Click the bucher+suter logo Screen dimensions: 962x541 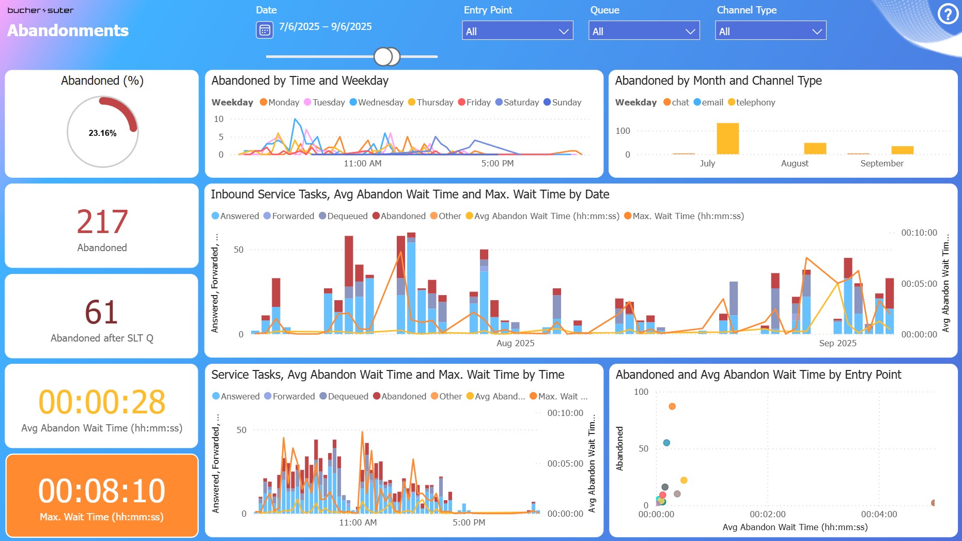point(40,10)
